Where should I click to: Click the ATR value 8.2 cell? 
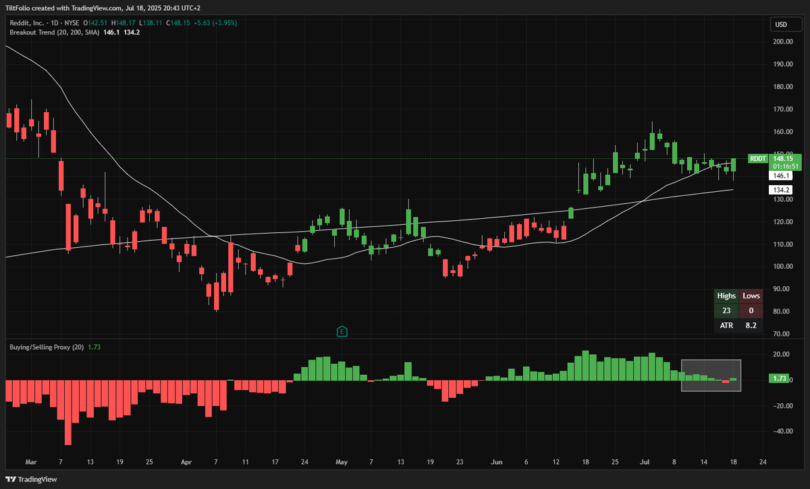751,326
